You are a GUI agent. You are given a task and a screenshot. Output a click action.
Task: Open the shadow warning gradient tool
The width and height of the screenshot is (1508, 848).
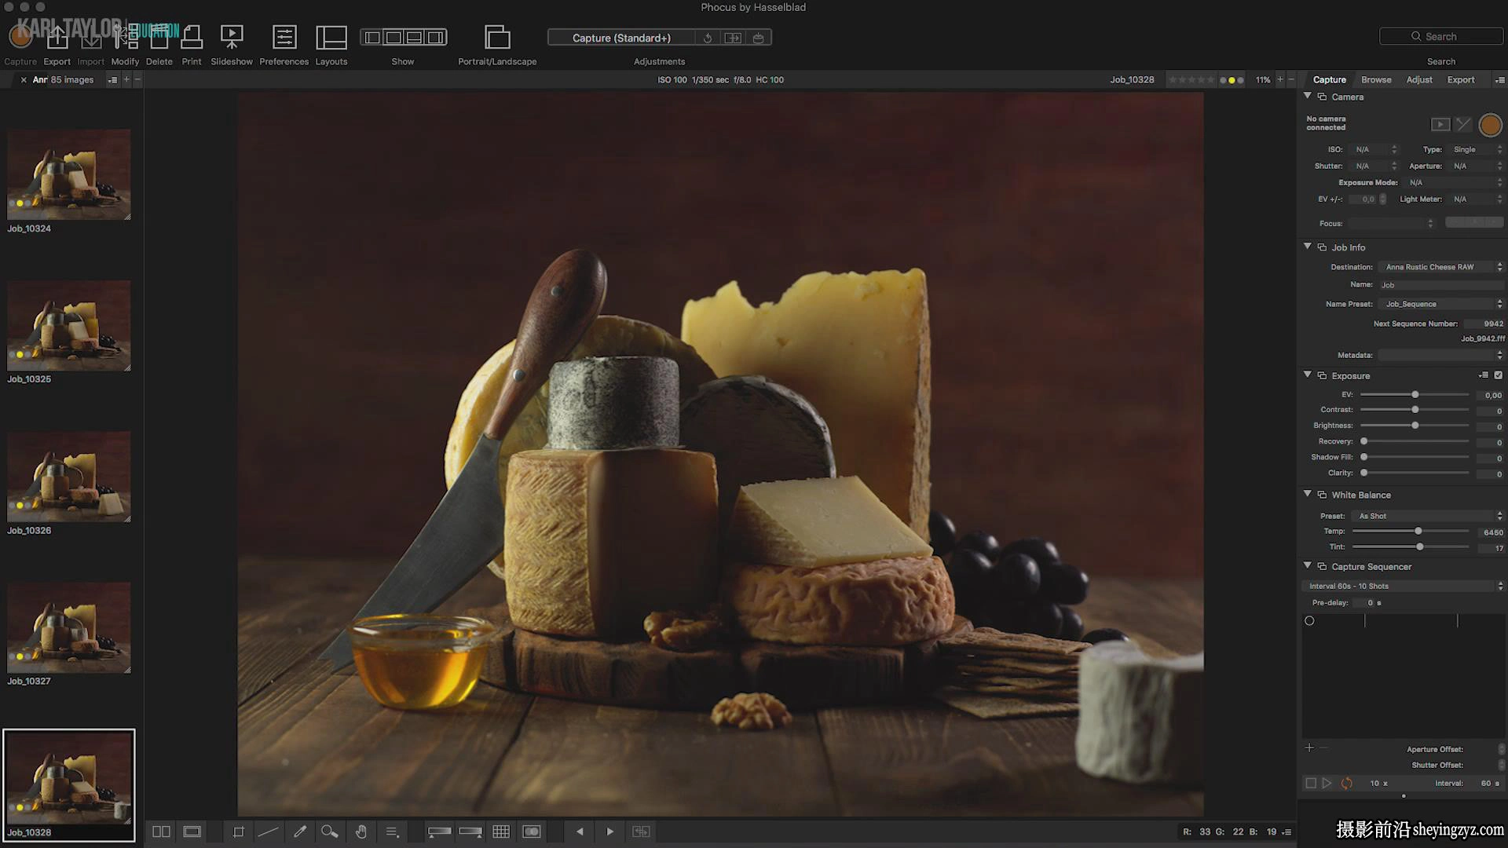pos(440,832)
